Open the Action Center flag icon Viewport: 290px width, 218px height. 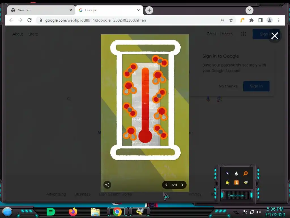[x=245, y=212]
